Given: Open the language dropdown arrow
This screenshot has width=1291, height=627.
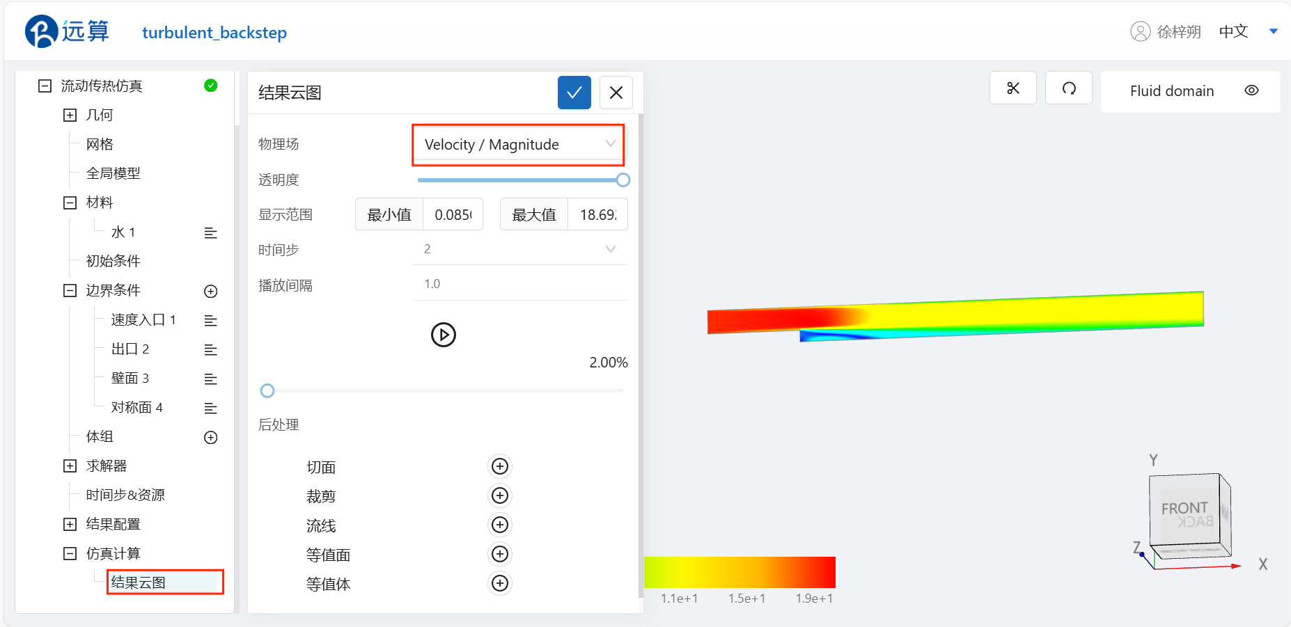Looking at the screenshot, I should (1274, 31).
